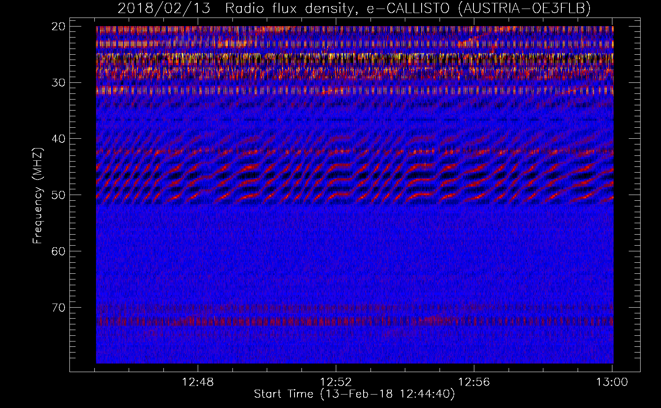Click the 30 frequency tick label
The image size is (661, 408).
[59, 83]
